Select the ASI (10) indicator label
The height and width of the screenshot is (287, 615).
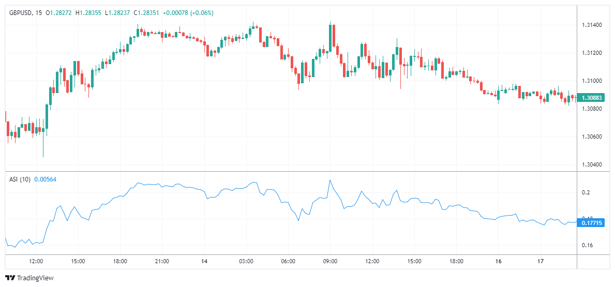(x=20, y=179)
